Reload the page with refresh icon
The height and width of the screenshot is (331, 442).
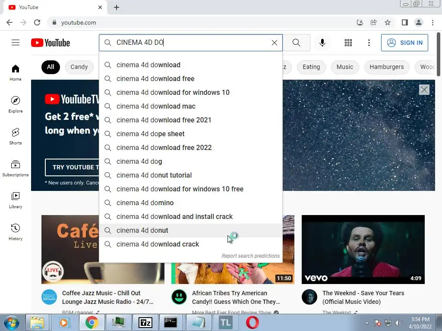click(37, 22)
